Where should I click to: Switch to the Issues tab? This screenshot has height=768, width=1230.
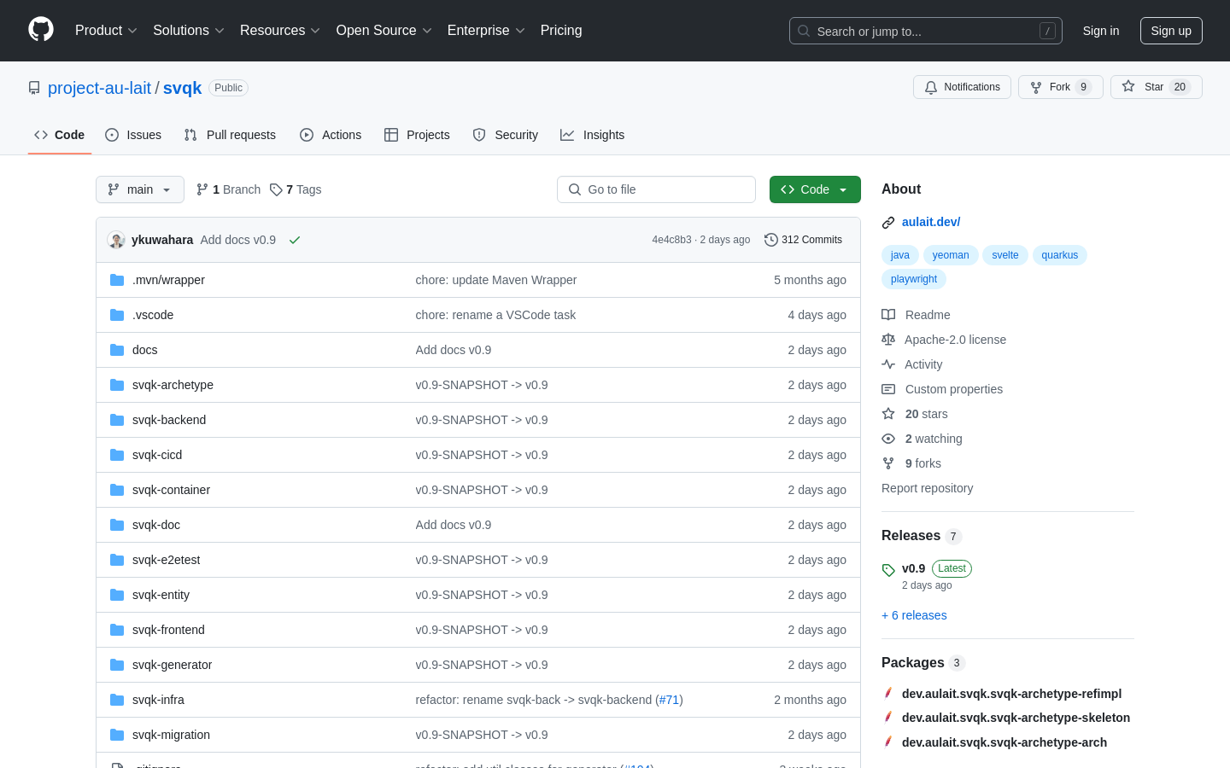pyautogui.click(x=133, y=135)
